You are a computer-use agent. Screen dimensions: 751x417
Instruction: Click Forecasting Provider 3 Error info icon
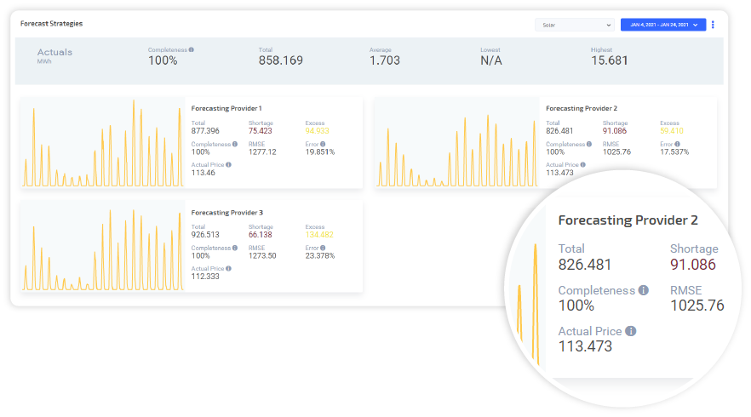pyautogui.click(x=323, y=248)
